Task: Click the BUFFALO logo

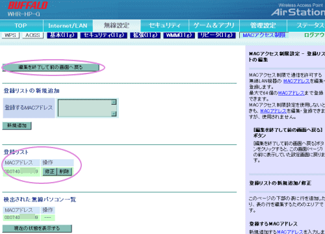Action: 28,5
